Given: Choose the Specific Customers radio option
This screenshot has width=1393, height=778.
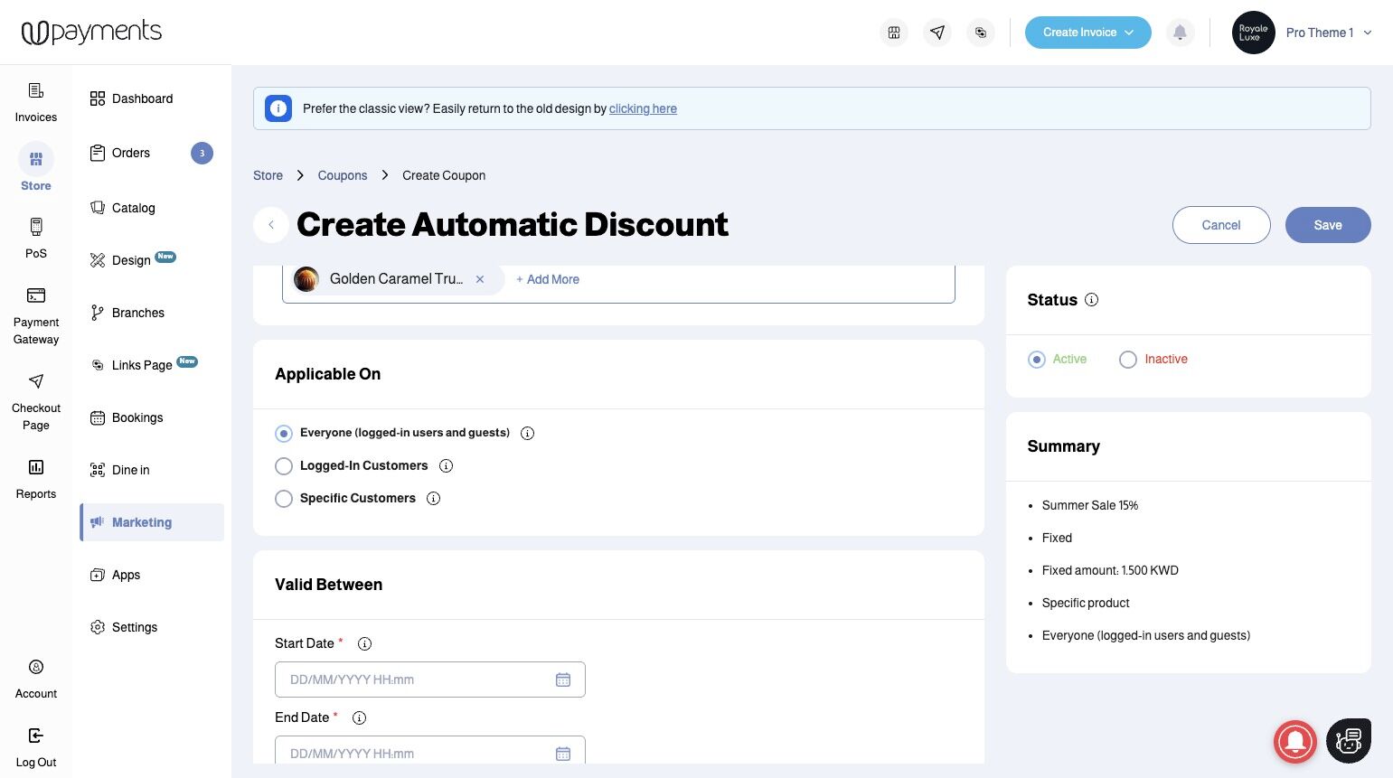Looking at the screenshot, I should (284, 499).
